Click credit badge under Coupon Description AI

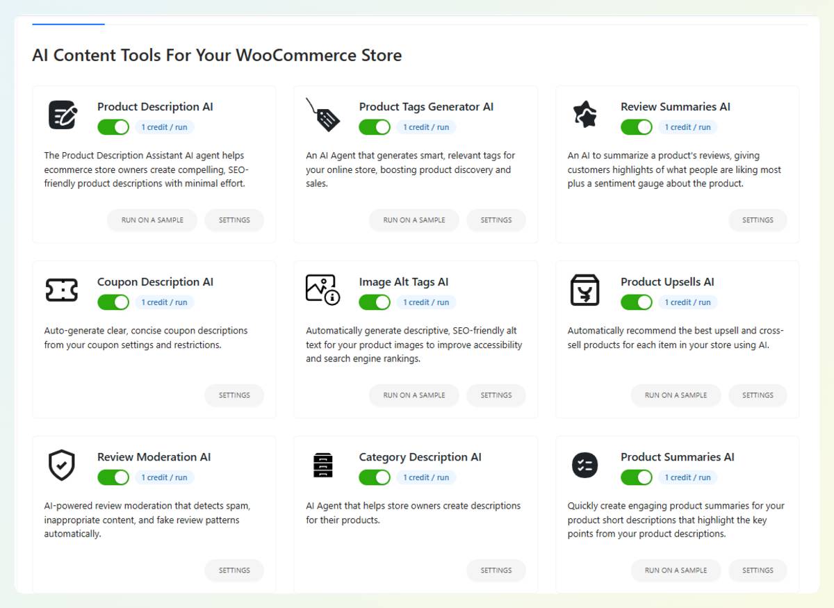pyautogui.click(x=165, y=302)
